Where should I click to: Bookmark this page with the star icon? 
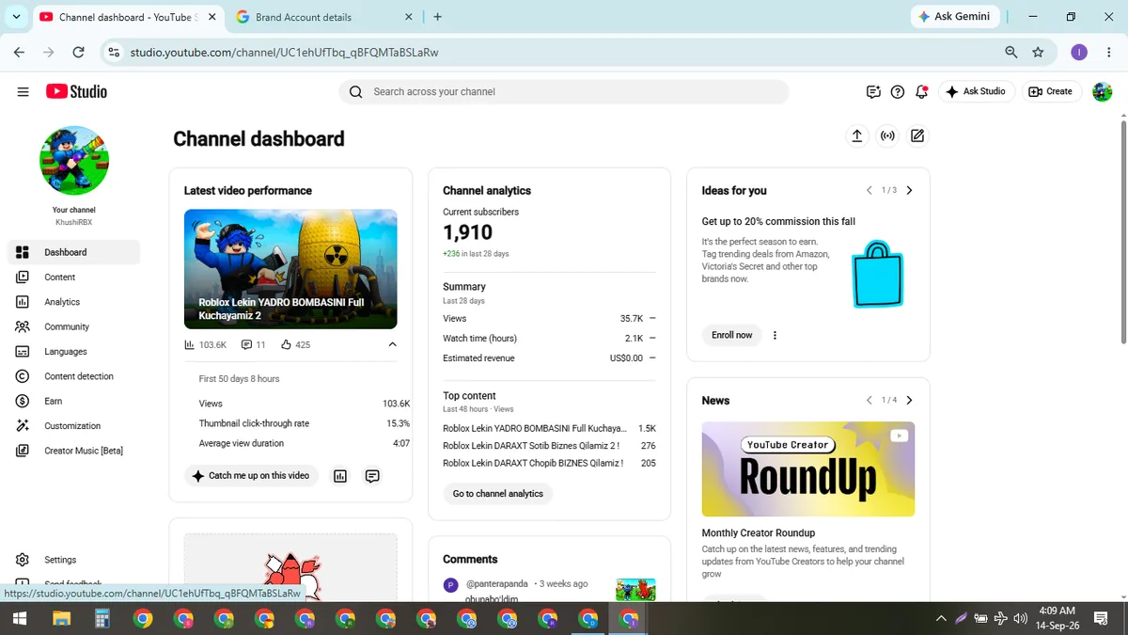[x=1038, y=53]
